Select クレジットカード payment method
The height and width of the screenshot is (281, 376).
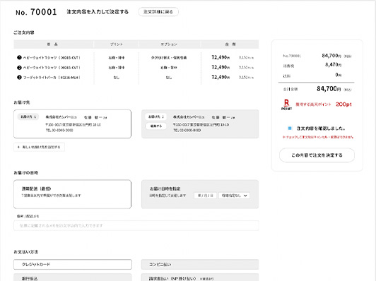[73, 264]
